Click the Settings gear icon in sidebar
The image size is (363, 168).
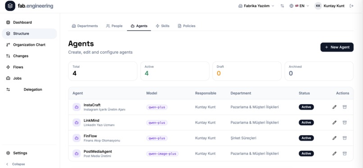click(8, 153)
